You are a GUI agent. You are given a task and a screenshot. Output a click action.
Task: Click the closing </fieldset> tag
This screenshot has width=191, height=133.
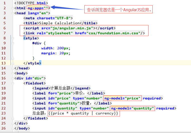36,118
